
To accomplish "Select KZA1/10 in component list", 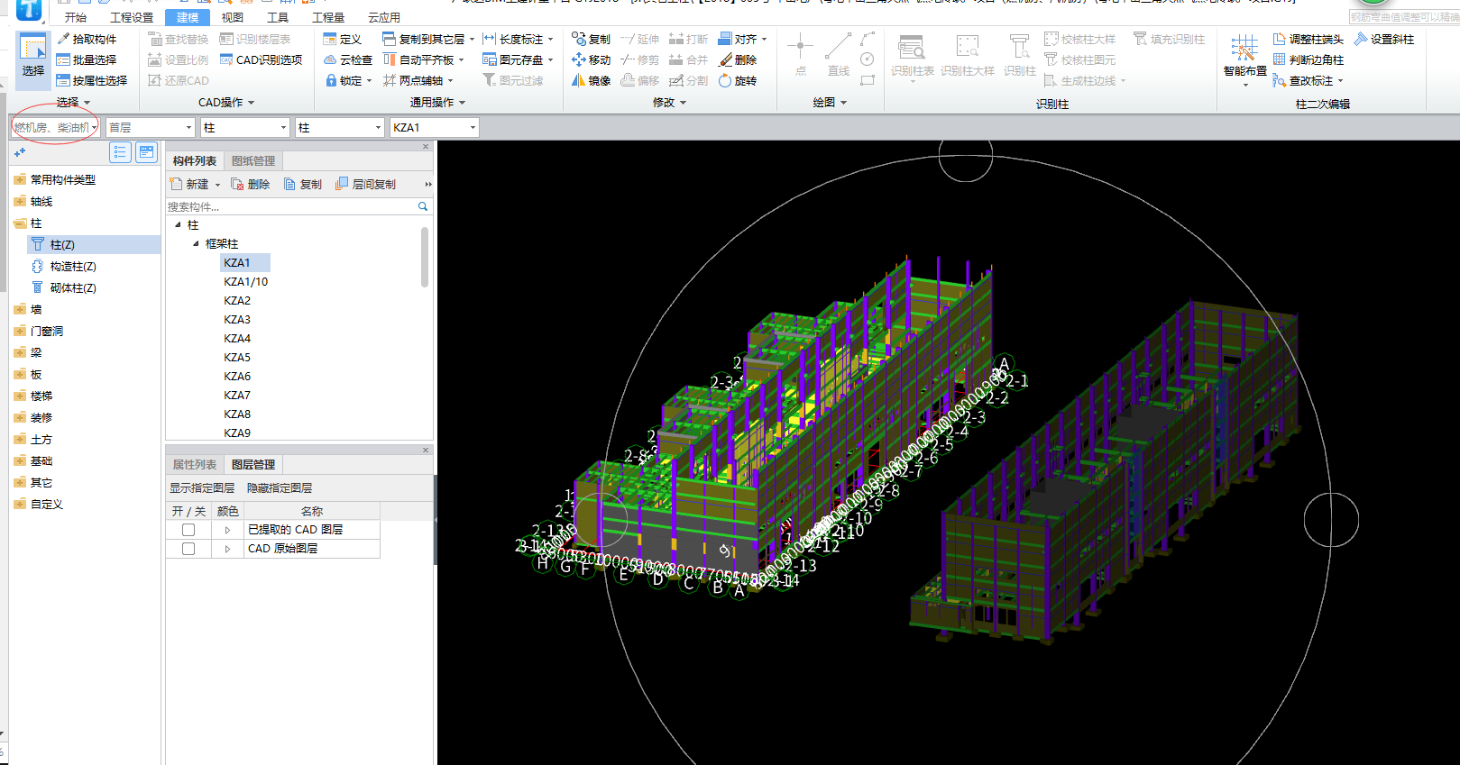I will [246, 282].
